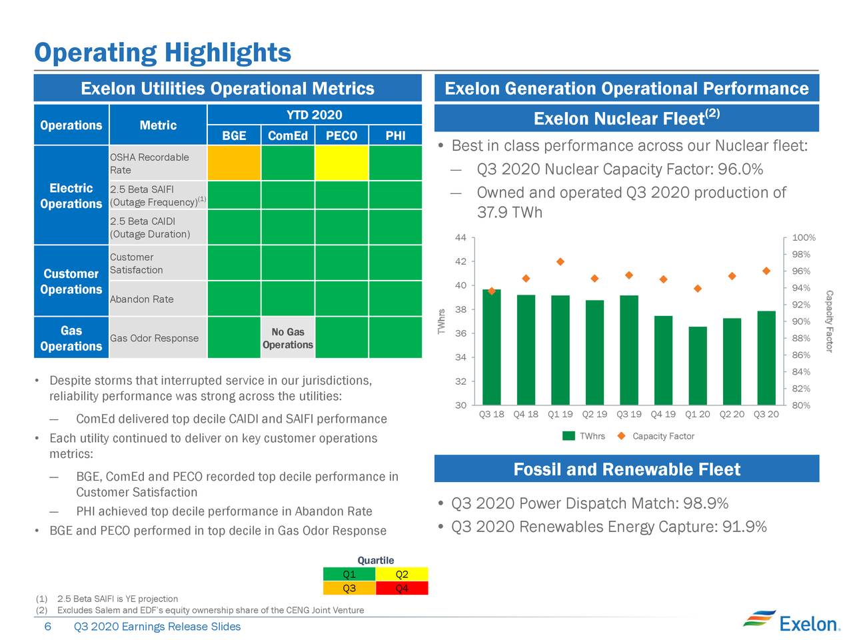Click the Exelon Nuclear Fleet banner
The image size is (853, 640).
point(626,118)
